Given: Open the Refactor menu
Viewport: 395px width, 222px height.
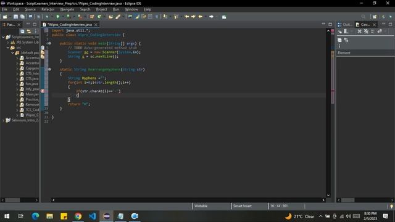Looking at the screenshot, I should click(x=48, y=9).
